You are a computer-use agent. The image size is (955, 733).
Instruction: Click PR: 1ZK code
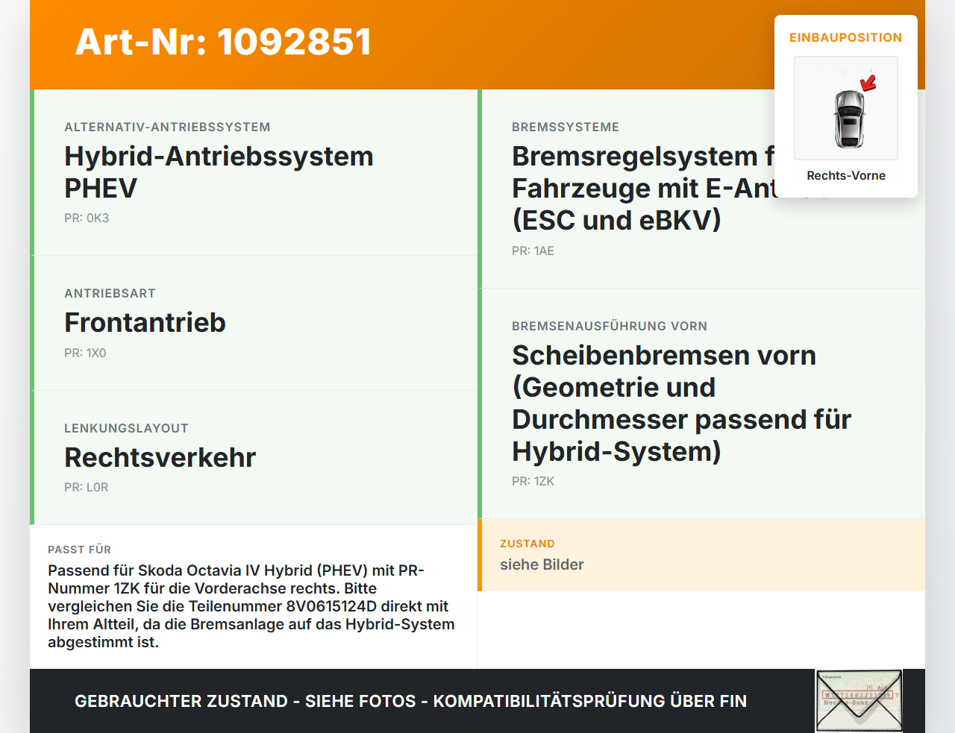click(x=533, y=481)
